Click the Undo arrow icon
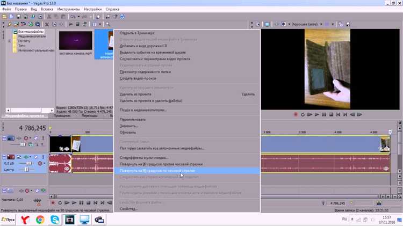This screenshot has height=226, width=403. [74, 17]
